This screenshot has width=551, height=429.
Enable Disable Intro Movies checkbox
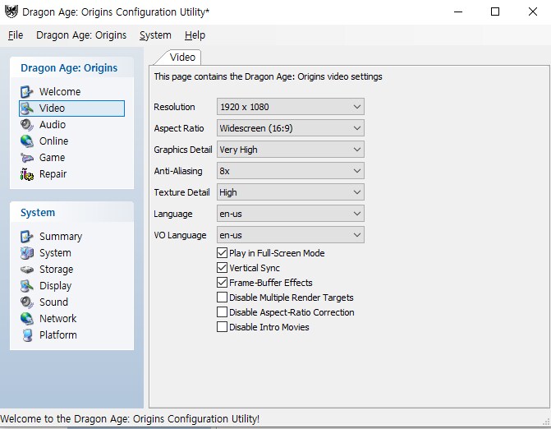tap(222, 327)
